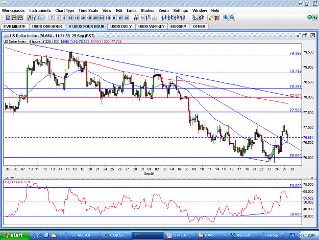
Task: Open the Zoom menu
Action: pos(163,10)
